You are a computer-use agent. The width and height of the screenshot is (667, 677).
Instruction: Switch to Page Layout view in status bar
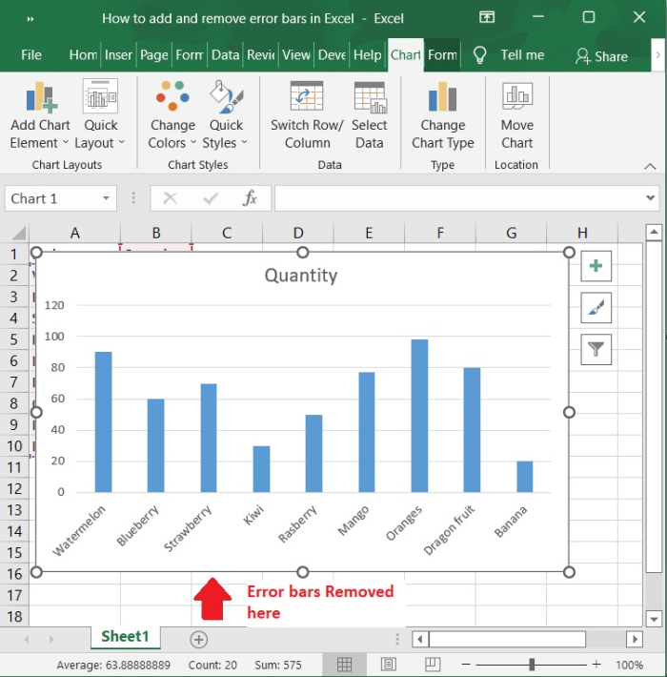click(389, 665)
